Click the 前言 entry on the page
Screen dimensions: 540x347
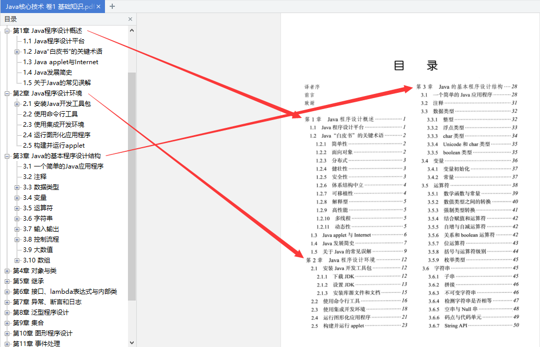pyautogui.click(x=309, y=95)
